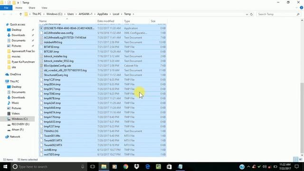Open the volume speaker tray icon
The image size is (304, 171).
265,167
